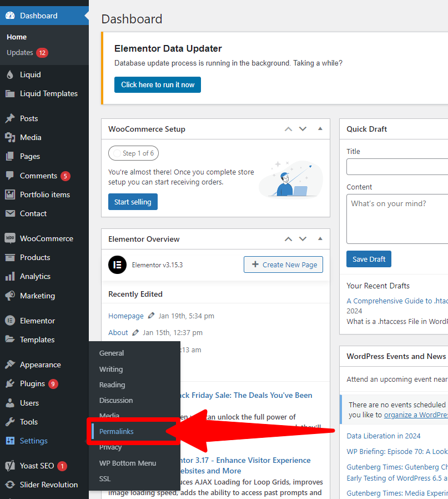Move WooCommerce Setup widget up
The image size is (448, 499).
click(288, 129)
